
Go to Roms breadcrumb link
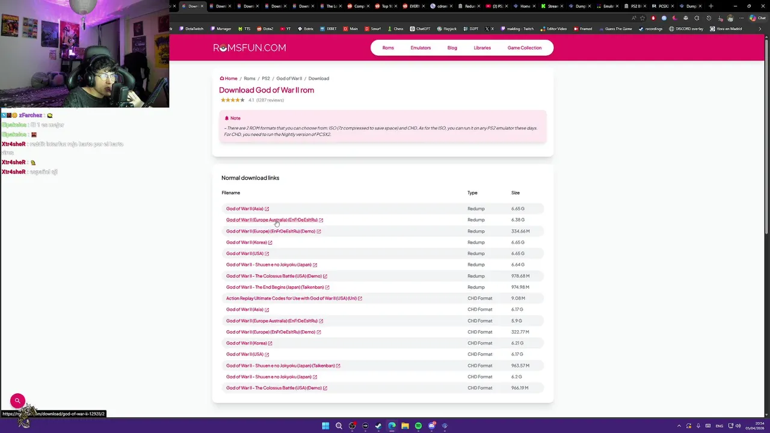[249, 78]
